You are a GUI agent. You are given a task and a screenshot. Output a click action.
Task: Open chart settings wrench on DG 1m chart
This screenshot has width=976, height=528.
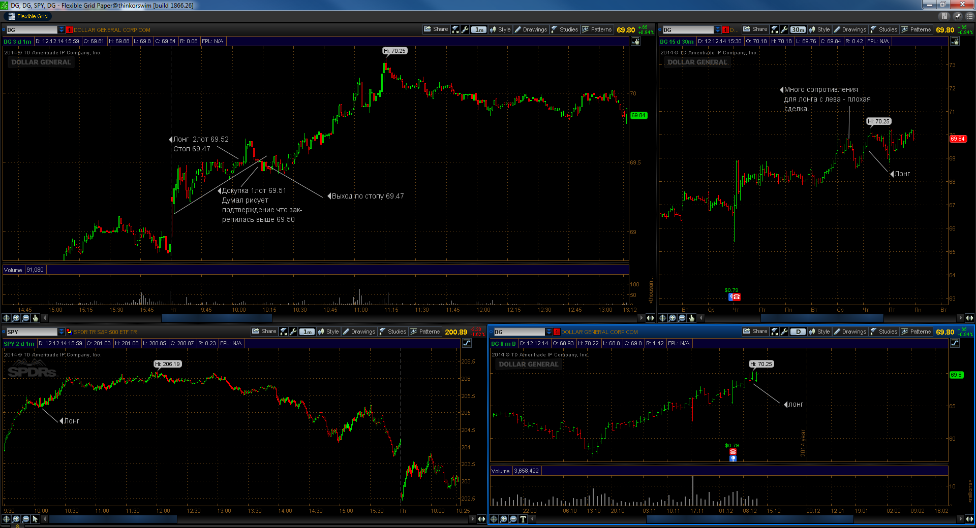(465, 29)
